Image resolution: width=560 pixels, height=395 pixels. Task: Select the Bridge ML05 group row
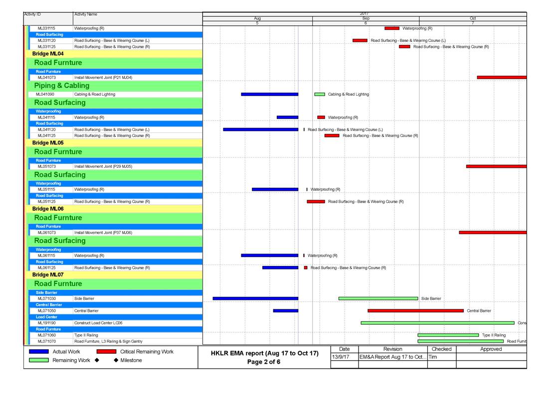(114, 143)
